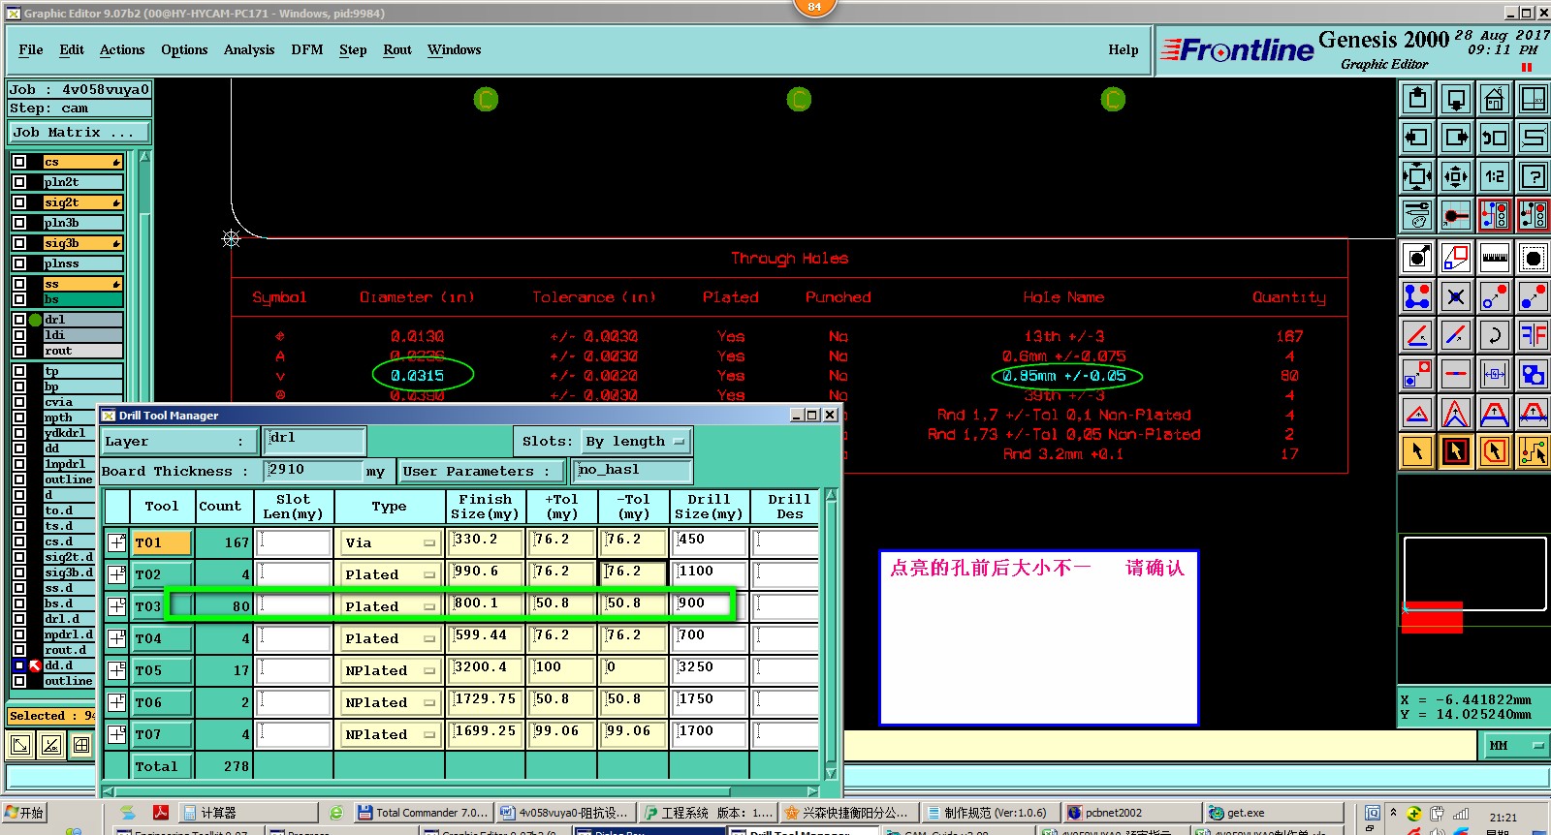1551x835 pixels.
Task: Expand the T01 tool row plus button
Action: click(x=116, y=542)
